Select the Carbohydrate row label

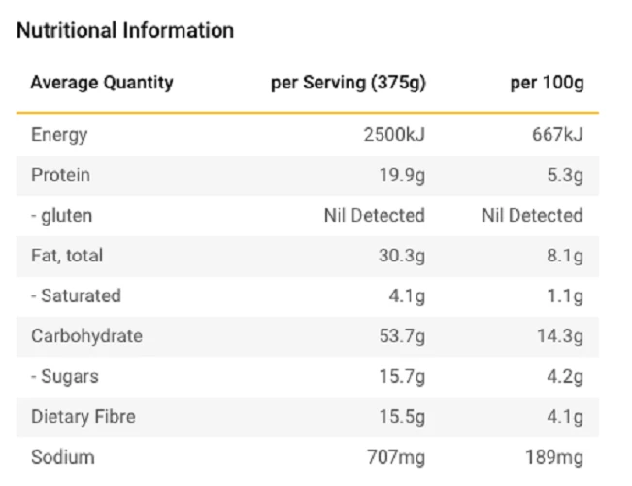pos(86,336)
